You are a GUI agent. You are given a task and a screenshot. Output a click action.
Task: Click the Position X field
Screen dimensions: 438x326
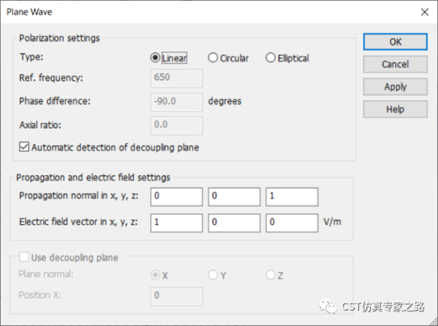click(x=176, y=296)
